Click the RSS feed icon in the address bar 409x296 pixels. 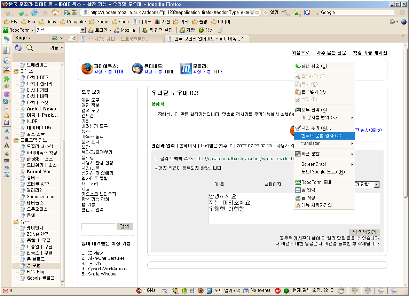[252, 13]
